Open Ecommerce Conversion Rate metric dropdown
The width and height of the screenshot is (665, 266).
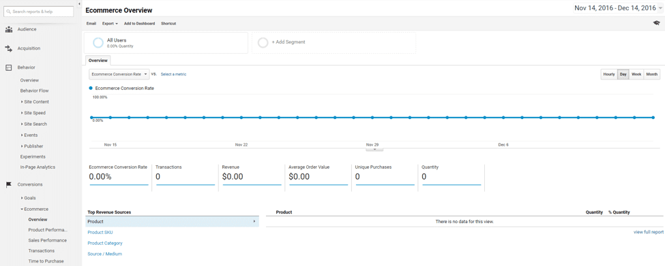coord(119,74)
